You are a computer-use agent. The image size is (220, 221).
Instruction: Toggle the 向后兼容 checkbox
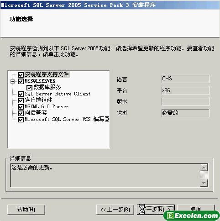pyautogui.click(x=21, y=113)
